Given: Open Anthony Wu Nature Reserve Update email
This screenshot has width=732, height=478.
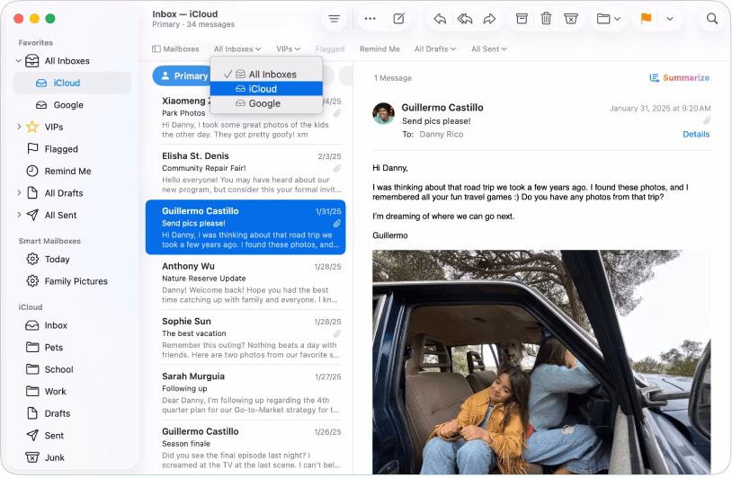Looking at the screenshot, I should coord(245,283).
